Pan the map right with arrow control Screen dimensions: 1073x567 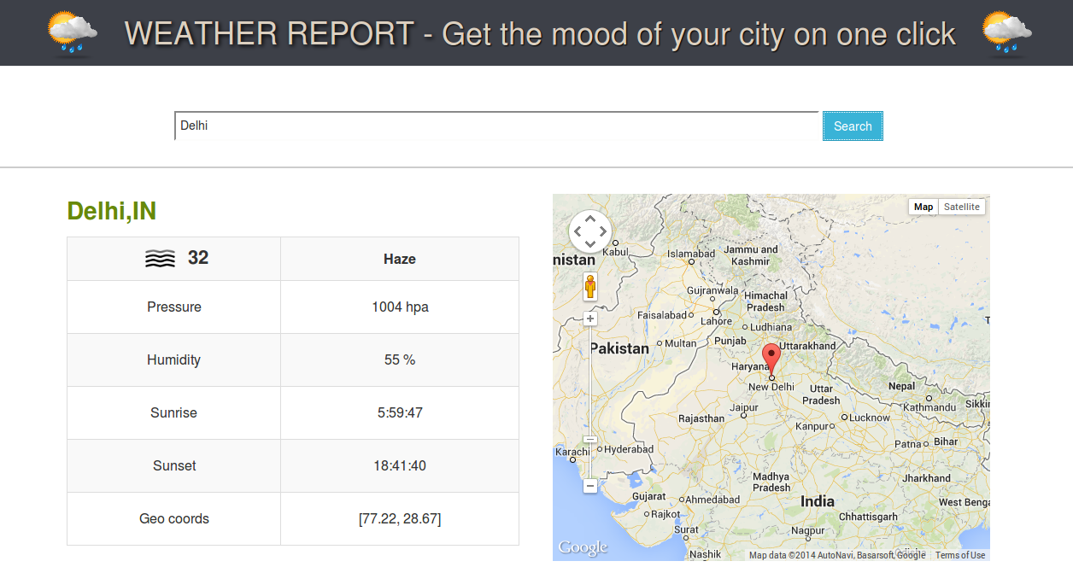coord(604,231)
